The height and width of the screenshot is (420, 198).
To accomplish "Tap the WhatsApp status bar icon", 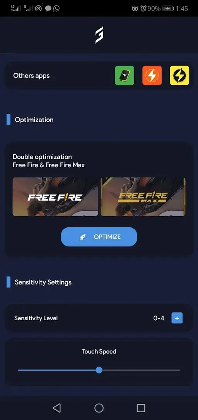I will pos(56,8).
